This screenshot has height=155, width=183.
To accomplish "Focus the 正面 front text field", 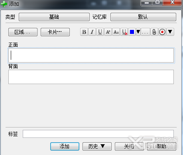I will pyautogui.click(x=91, y=55).
